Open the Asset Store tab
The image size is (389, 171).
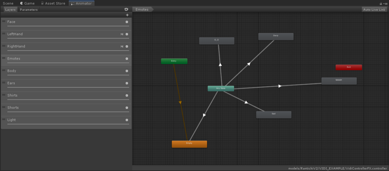point(53,3)
